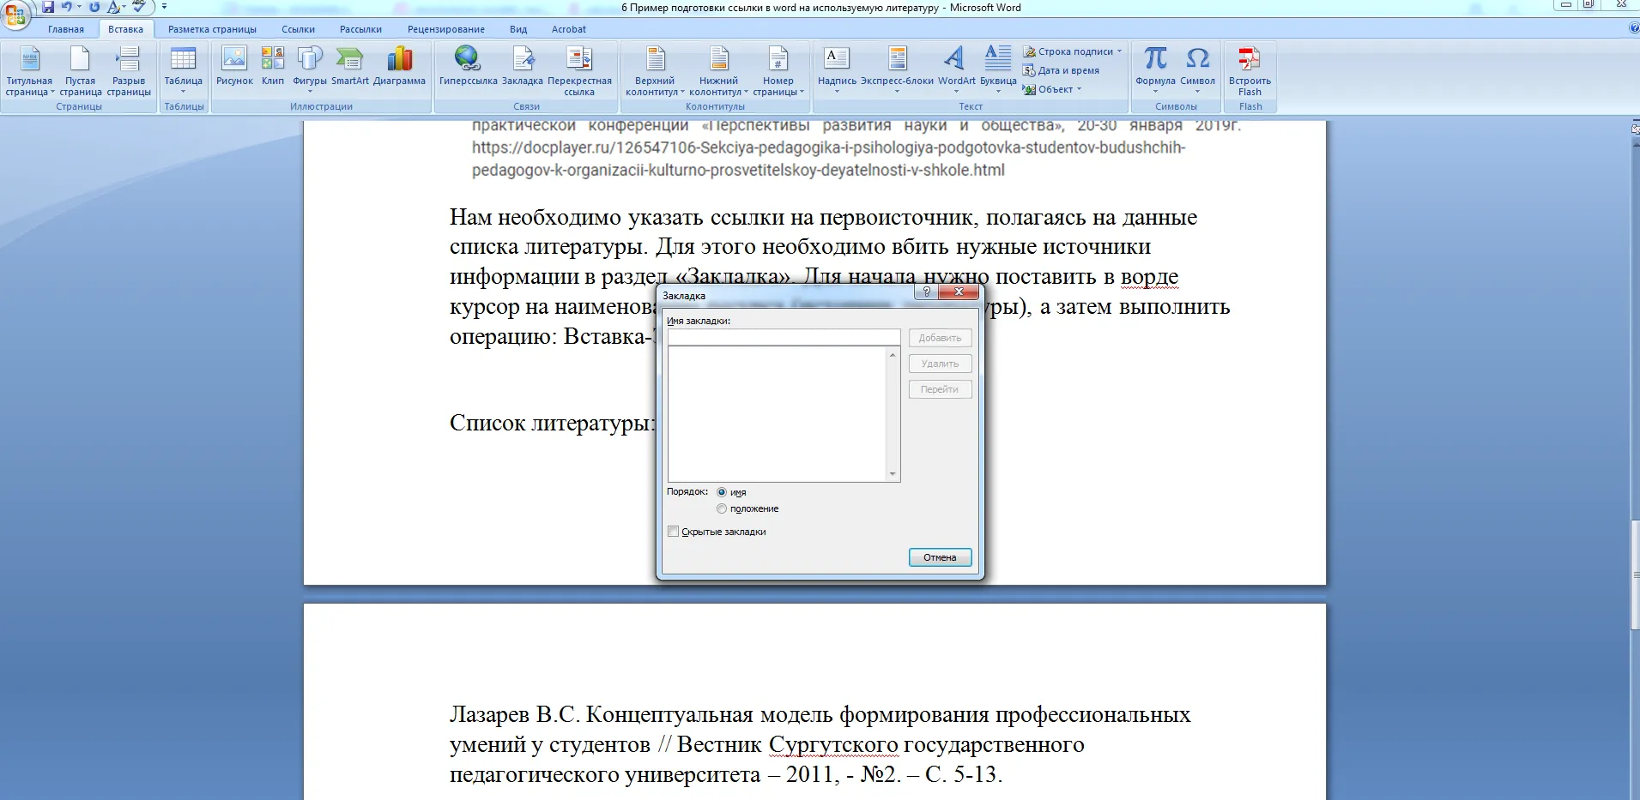Select sort order by position (положение)
The height and width of the screenshot is (800, 1640).
tap(722, 508)
